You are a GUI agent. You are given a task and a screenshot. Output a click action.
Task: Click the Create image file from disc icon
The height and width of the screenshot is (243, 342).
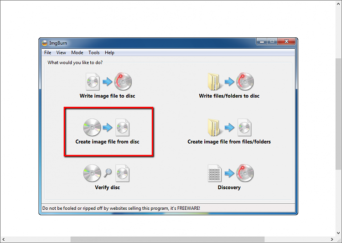[106, 127]
